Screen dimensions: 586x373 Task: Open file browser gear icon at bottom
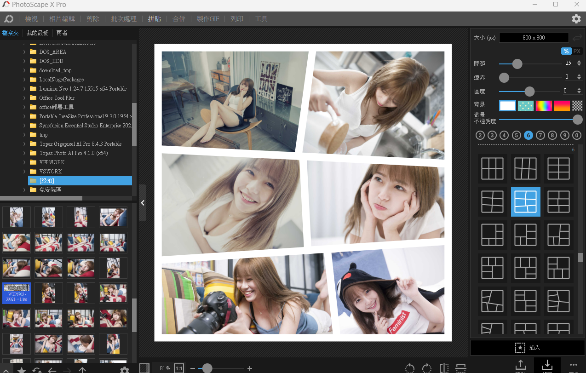tap(125, 370)
